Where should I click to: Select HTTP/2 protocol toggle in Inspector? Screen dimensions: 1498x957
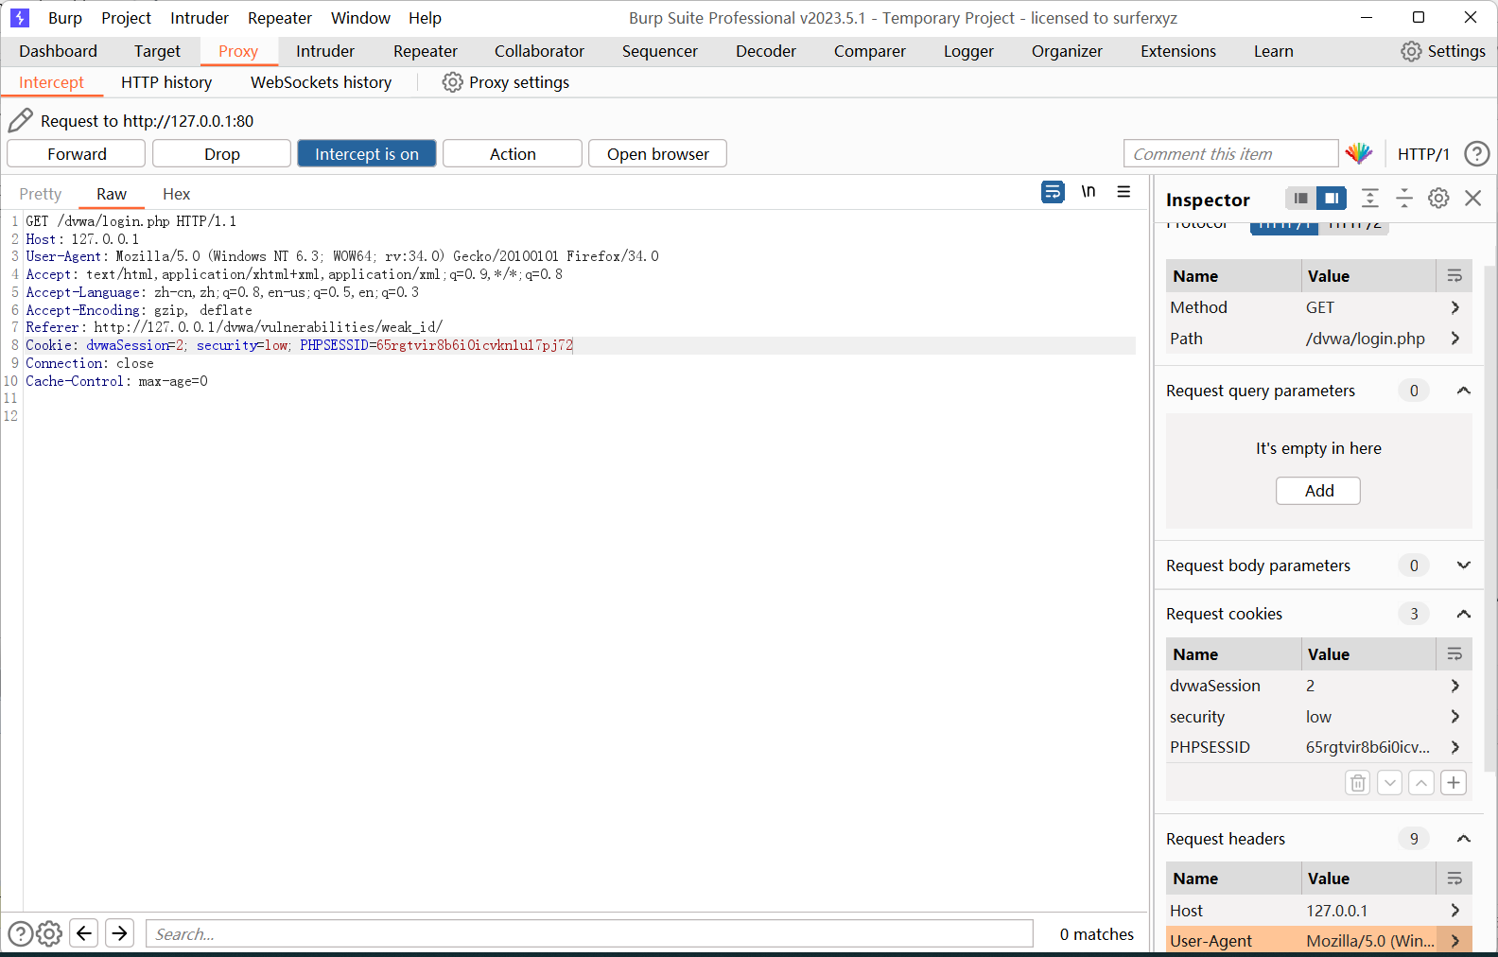click(x=1353, y=226)
